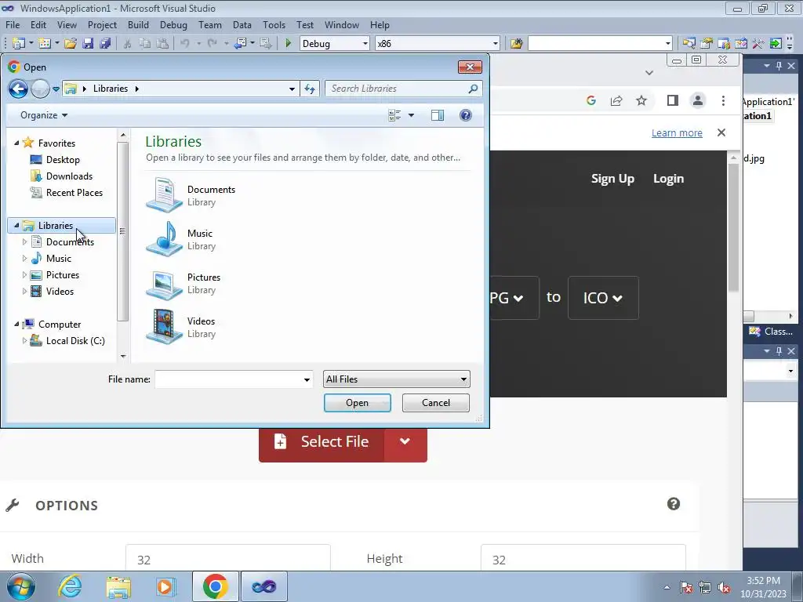The height and width of the screenshot is (602, 803).
Task: Click the share page icon in Chrome toolbar
Action: point(616,101)
